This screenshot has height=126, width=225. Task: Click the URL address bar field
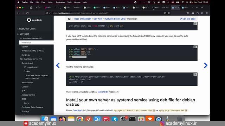[108, 13]
